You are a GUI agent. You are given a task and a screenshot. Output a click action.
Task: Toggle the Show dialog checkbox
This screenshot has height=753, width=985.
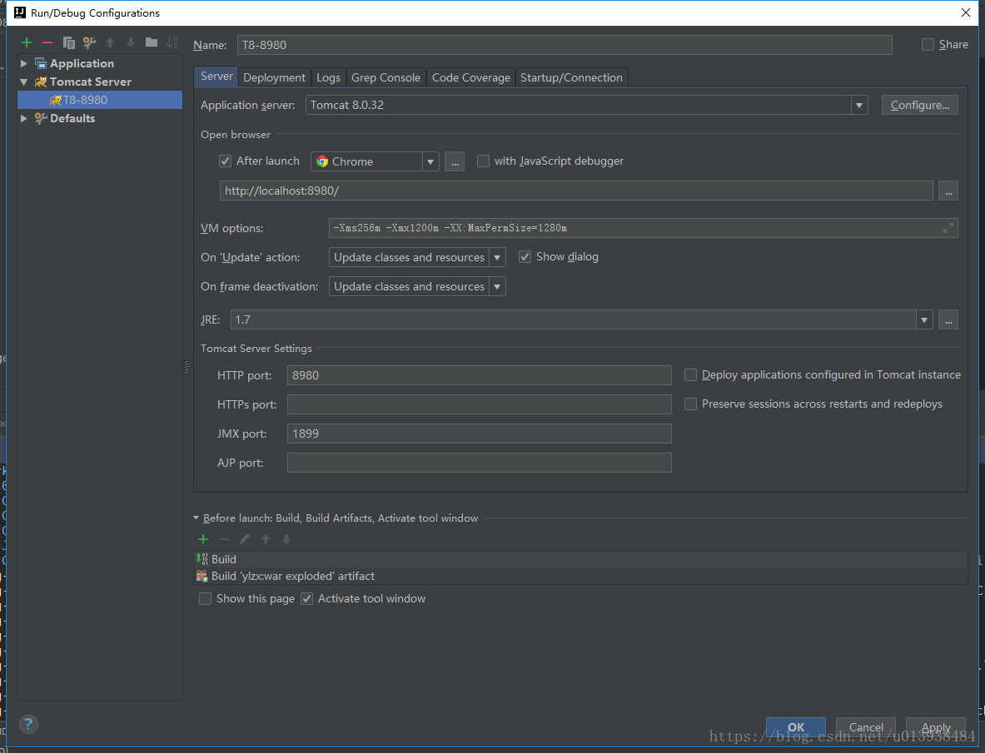(x=525, y=256)
